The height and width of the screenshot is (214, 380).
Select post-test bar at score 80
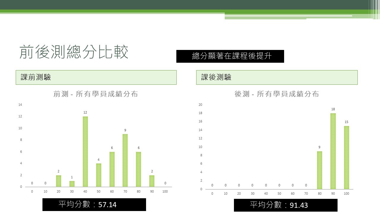pyautogui.click(x=319, y=170)
